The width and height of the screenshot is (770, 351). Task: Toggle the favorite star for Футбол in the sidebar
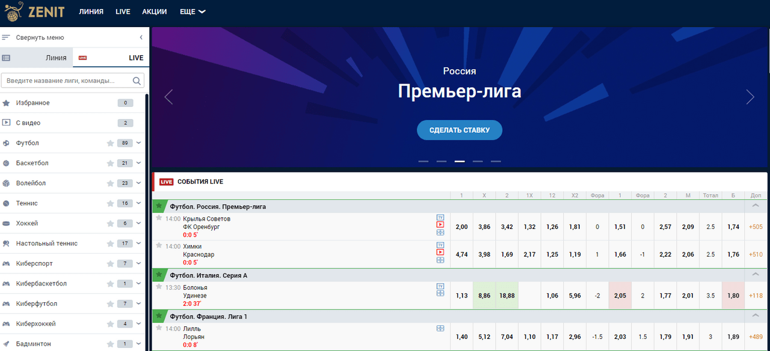(x=110, y=143)
